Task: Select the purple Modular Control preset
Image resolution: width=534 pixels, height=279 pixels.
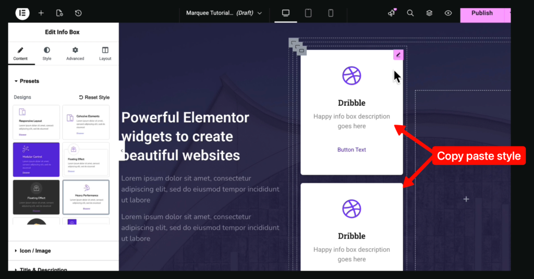Action: (36, 159)
